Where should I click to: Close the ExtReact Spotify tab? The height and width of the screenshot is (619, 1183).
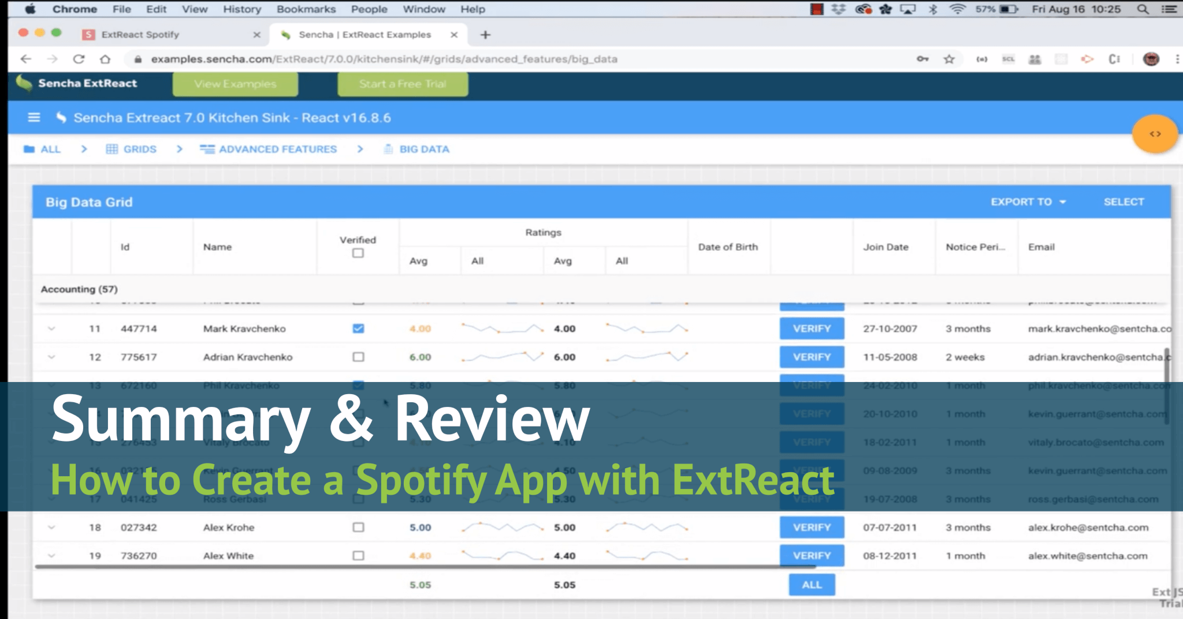click(257, 35)
